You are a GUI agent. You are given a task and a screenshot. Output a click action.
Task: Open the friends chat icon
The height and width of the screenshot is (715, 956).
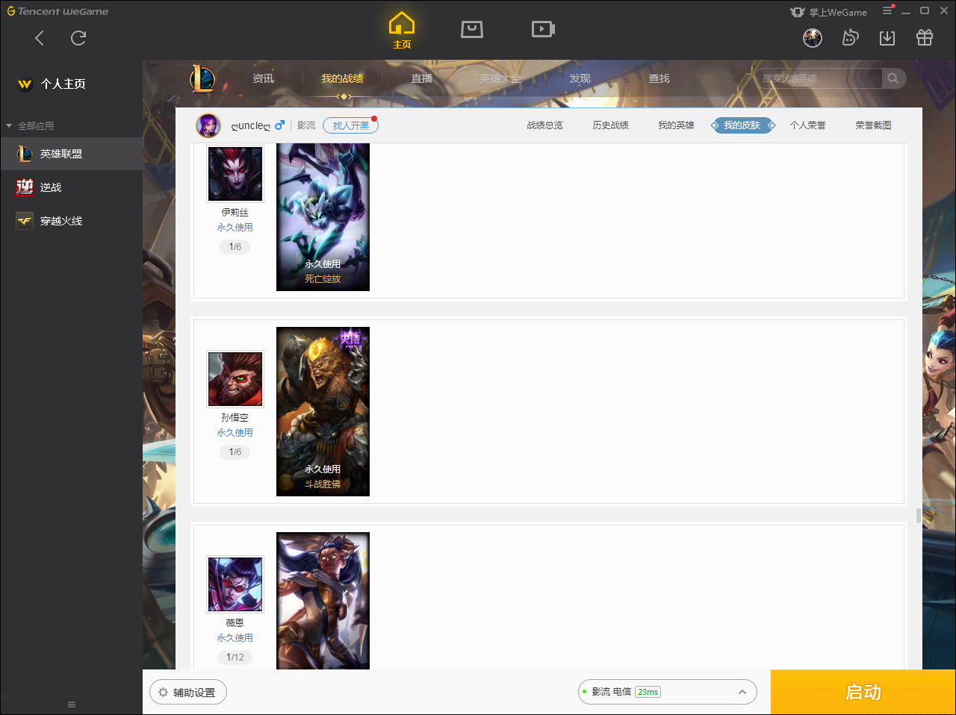(x=850, y=38)
